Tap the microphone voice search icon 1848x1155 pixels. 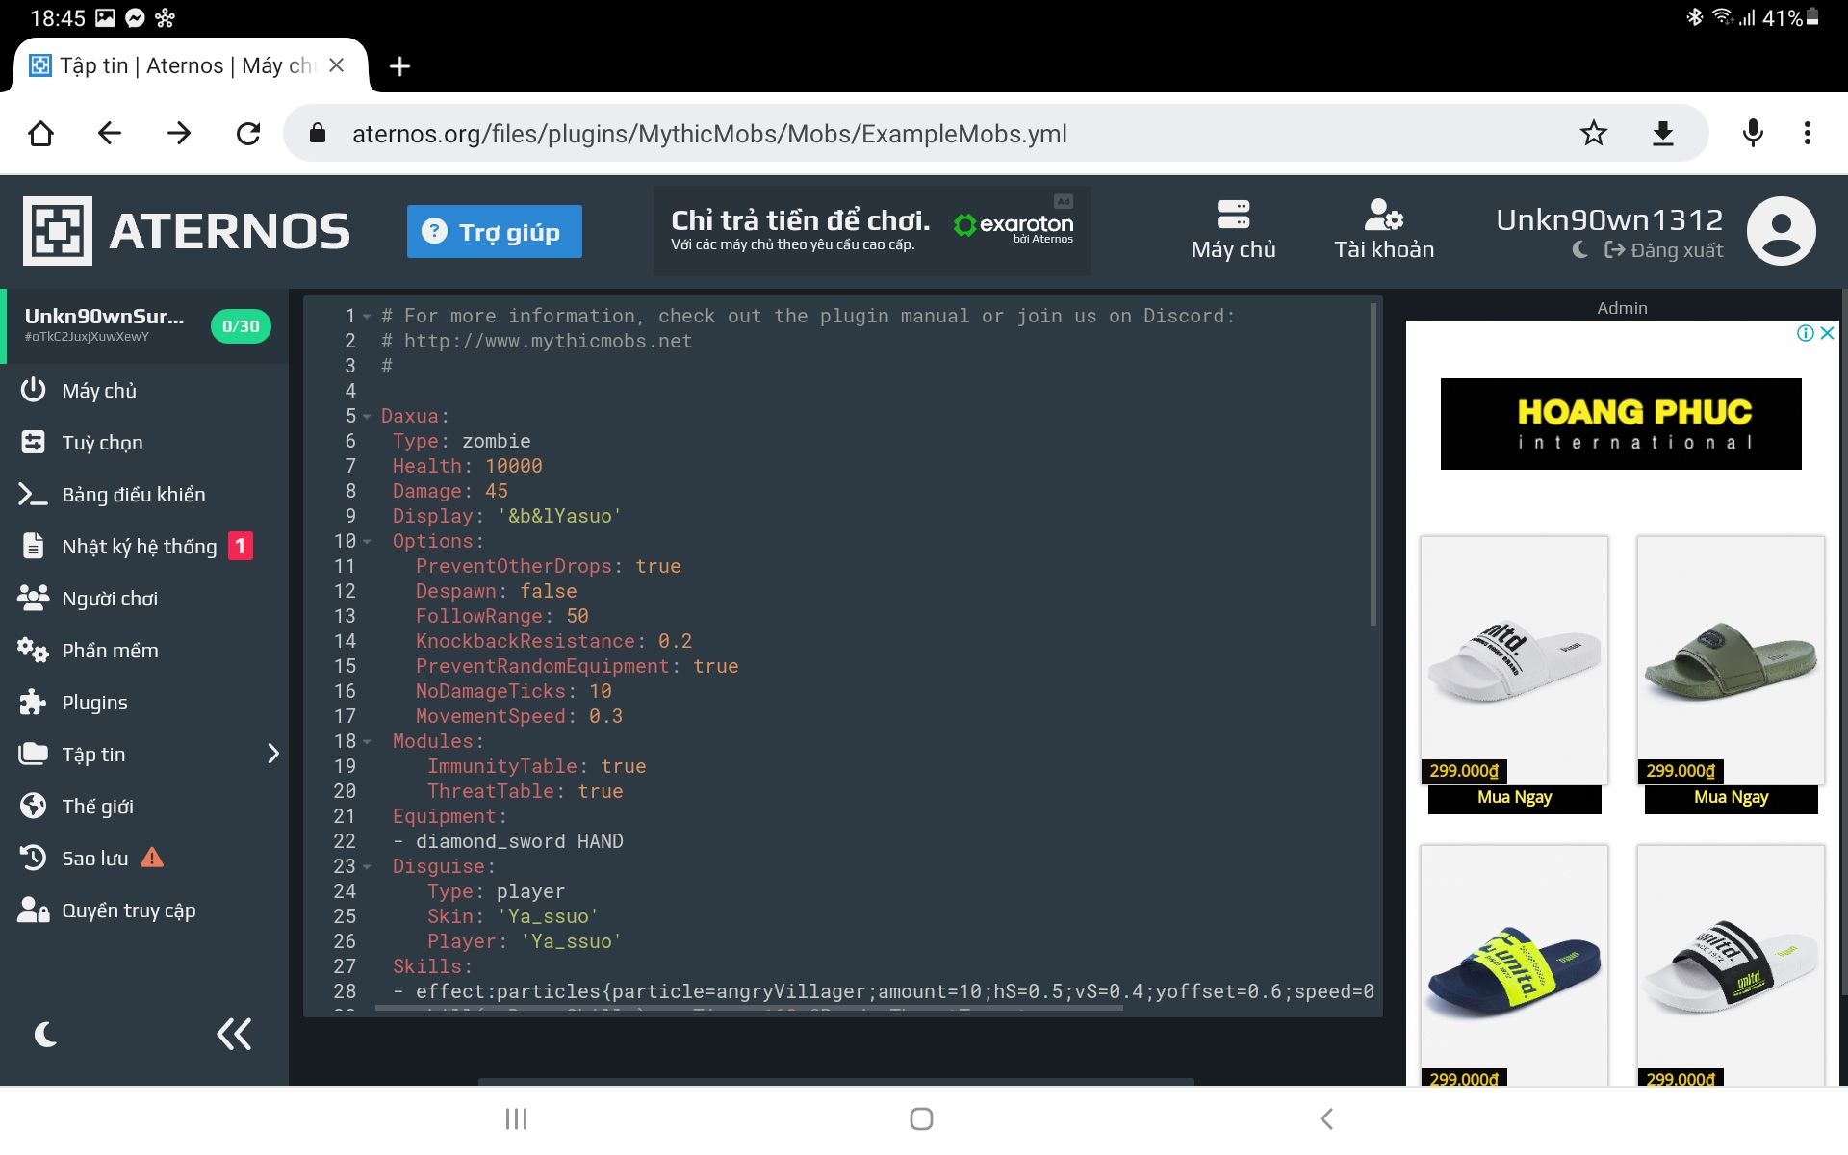tap(1753, 134)
